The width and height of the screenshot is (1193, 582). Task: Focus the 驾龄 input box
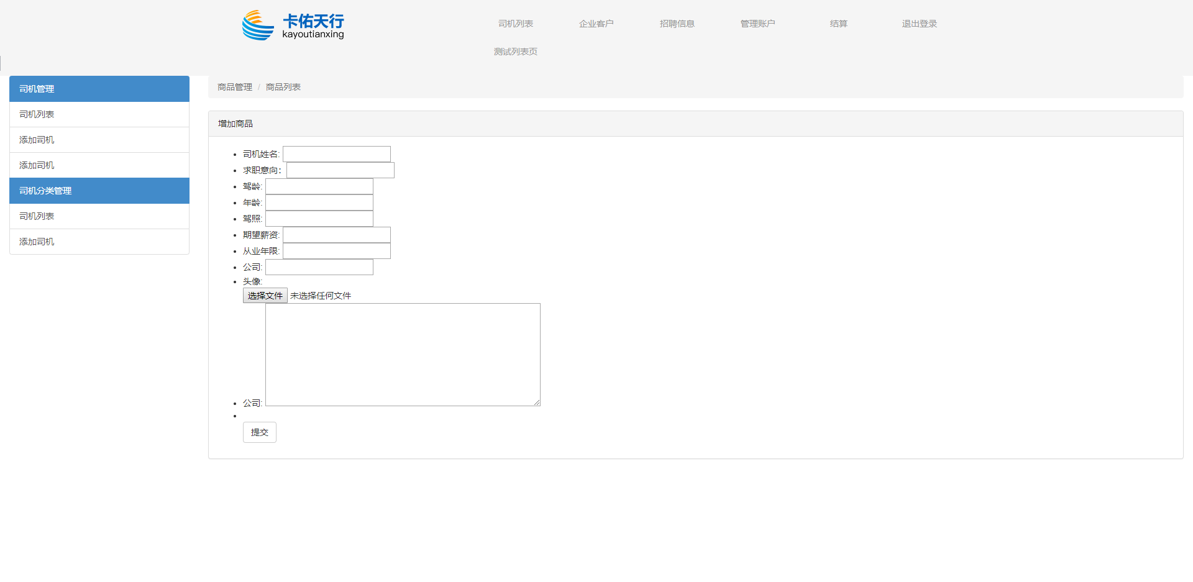(x=319, y=186)
